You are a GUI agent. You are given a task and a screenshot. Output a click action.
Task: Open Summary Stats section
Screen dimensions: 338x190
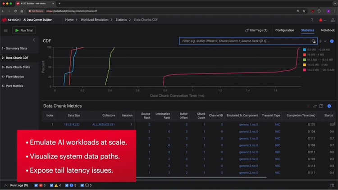(14, 48)
